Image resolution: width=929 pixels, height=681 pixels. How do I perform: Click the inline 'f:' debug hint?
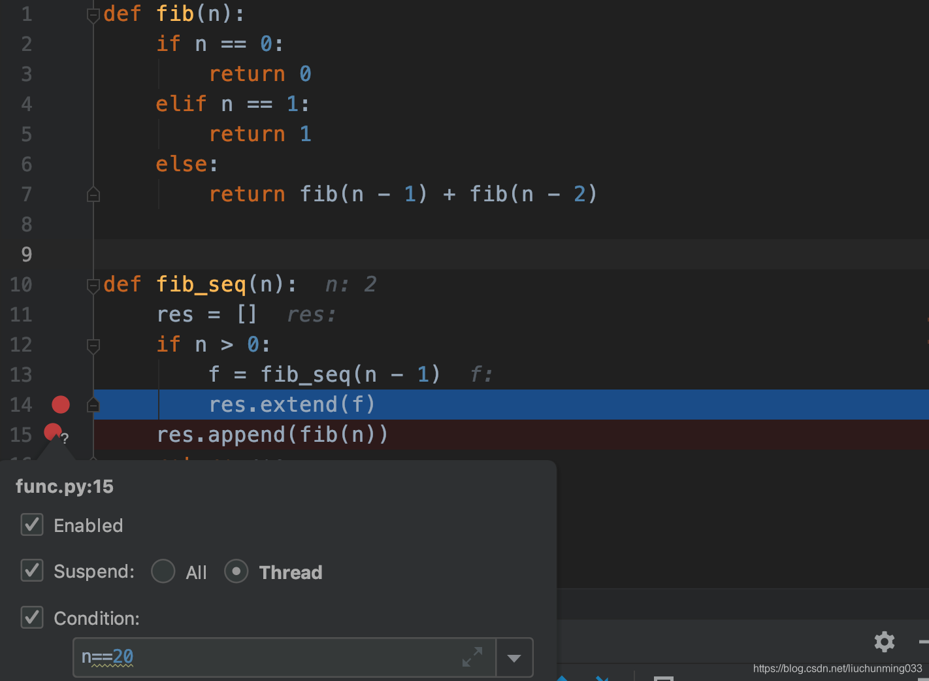pyautogui.click(x=481, y=374)
